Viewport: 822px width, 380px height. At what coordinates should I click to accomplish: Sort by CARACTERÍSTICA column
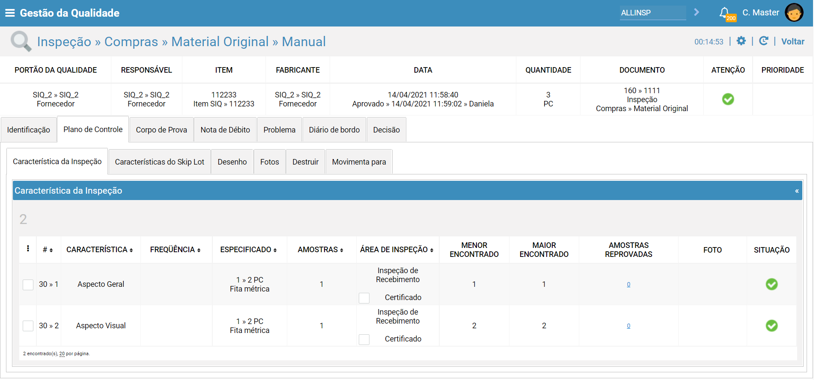(100, 250)
